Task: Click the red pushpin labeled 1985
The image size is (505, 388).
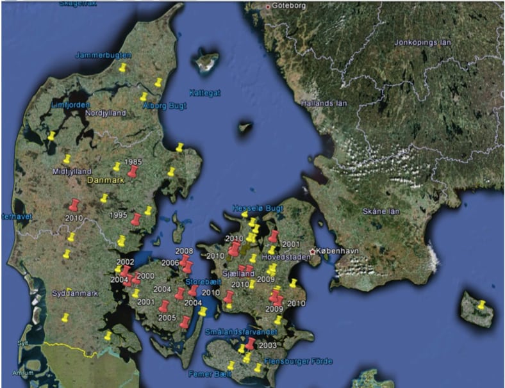Action: point(133,172)
